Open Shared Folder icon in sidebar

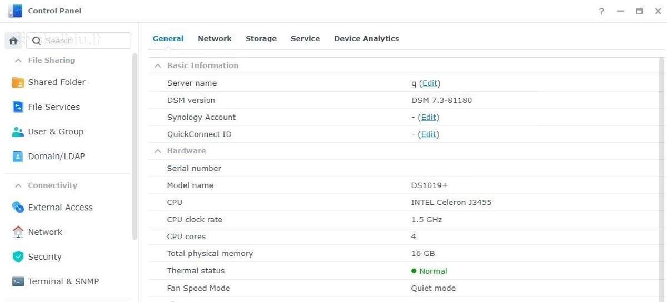click(x=18, y=82)
